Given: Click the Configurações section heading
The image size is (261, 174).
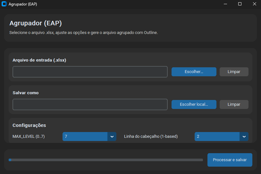Looking at the screenshot, I should (x=29, y=125).
